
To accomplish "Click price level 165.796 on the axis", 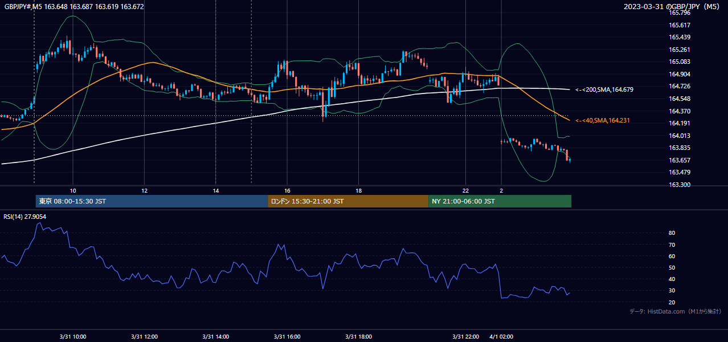I will tap(679, 13).
